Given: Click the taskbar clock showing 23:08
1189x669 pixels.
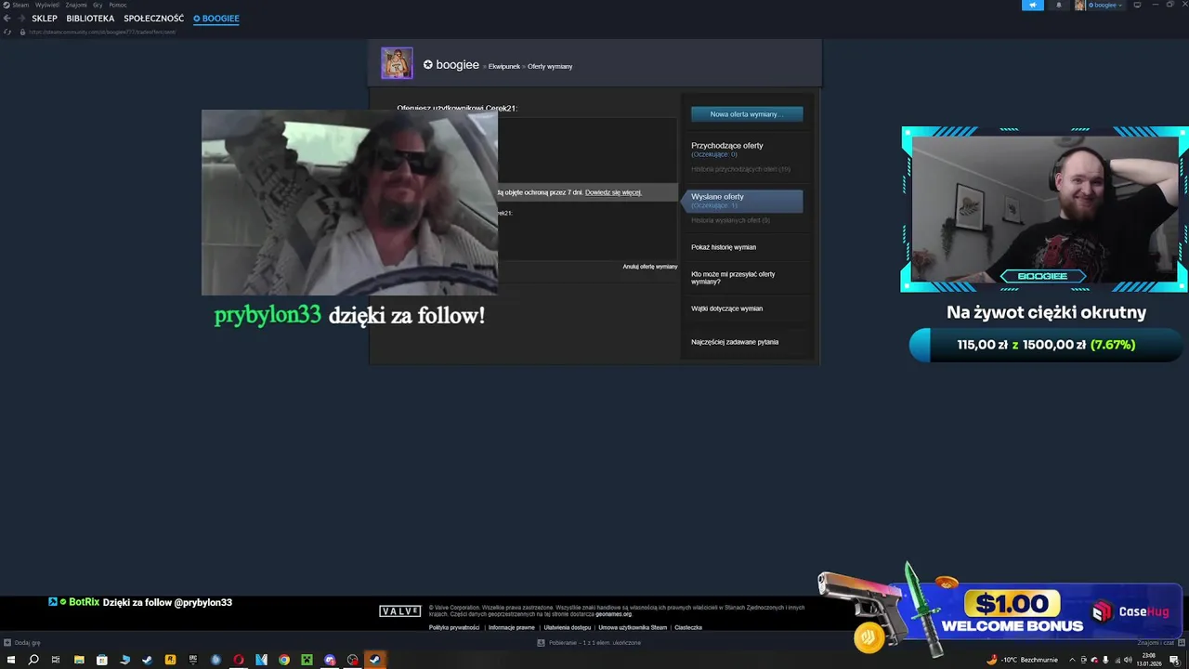Looking at the screenshot, I should pyautogui.click(x=1150, y=660).
